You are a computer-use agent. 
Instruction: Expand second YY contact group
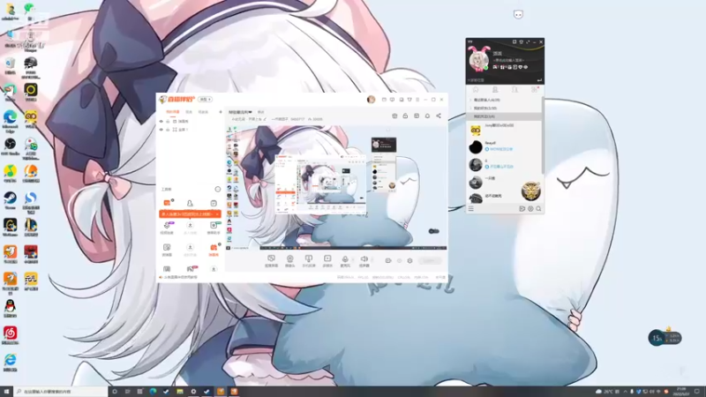471,108
